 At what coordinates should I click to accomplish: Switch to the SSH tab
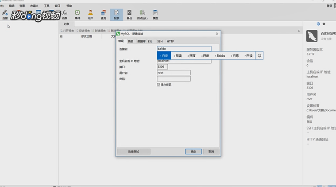(x=160, y=41)
